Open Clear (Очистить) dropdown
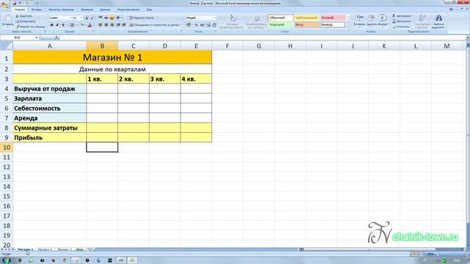Screen dimensions: 470x264 [x=402, y=26]
